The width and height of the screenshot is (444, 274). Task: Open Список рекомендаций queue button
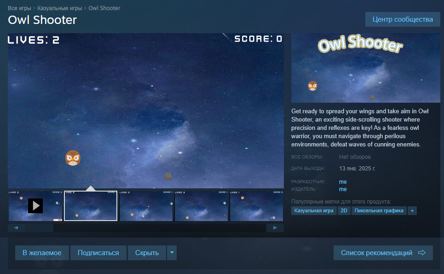coord(383,253)
